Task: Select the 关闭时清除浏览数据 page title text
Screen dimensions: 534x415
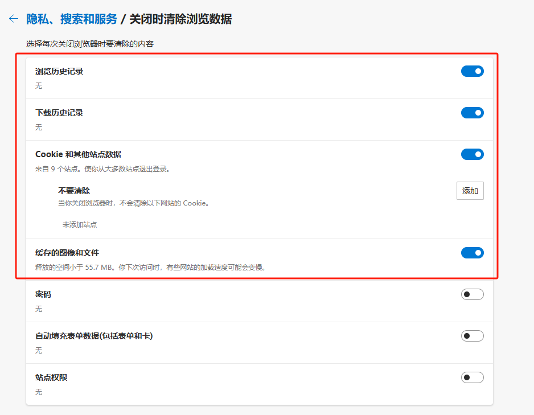Action: point(180,19)
